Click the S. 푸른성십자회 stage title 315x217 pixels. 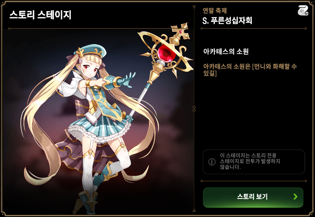coord(227,21)
